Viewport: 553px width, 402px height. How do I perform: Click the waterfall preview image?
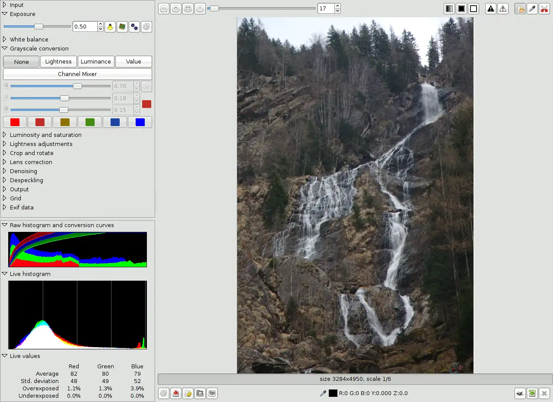point(355,195)
